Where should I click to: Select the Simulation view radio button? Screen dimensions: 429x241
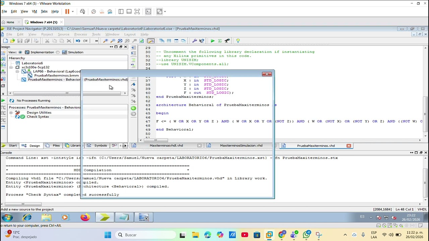pyautogui.click(x=58, y=52)
